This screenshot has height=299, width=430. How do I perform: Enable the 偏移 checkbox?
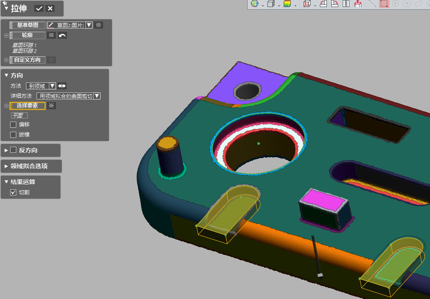pyautogui.click(x=13, y=125)
